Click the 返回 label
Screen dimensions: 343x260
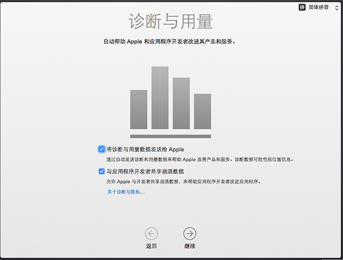coord(151,246)
